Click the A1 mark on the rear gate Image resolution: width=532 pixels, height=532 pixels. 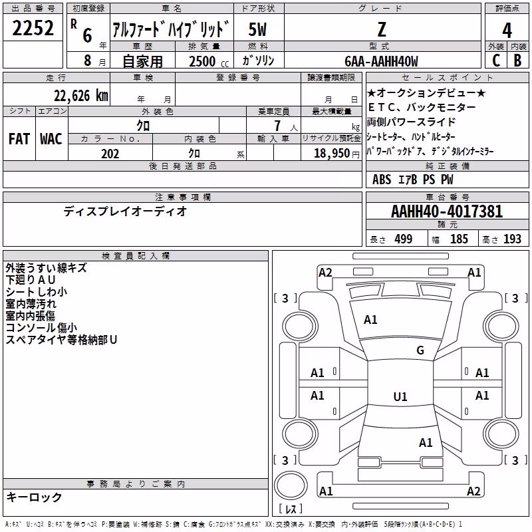pos(426,443)
